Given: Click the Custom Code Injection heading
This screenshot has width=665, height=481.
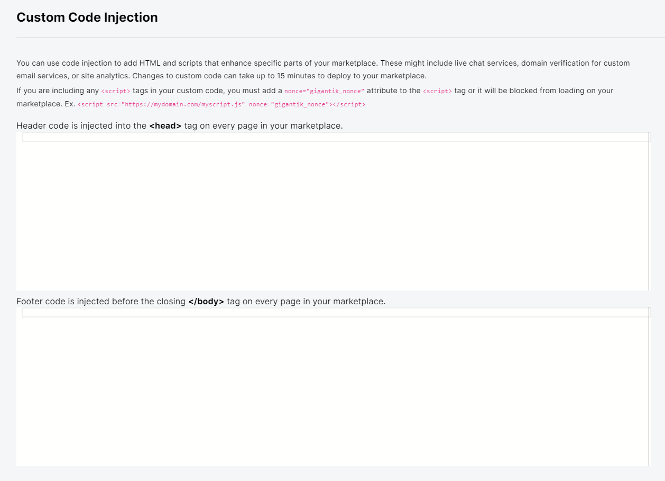Looking at the screenshot, I should tap(87, 17).
